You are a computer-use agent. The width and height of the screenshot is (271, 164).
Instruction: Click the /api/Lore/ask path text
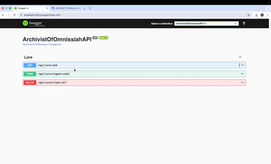pyautogui.click(x=47, y=65)
